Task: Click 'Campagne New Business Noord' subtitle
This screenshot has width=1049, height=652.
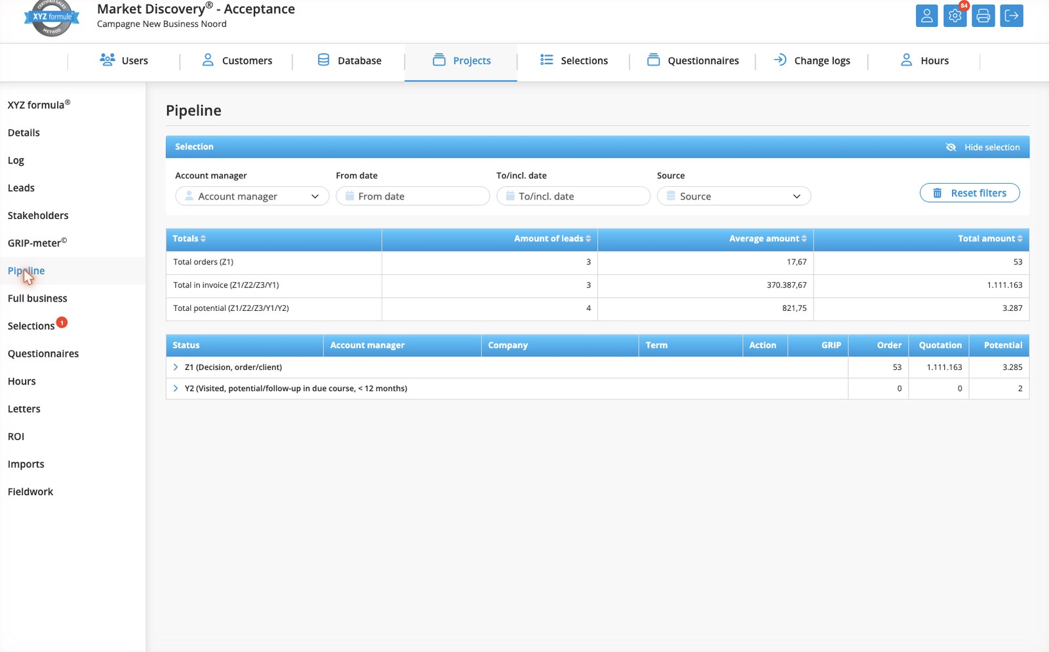Action: point(162,24)
